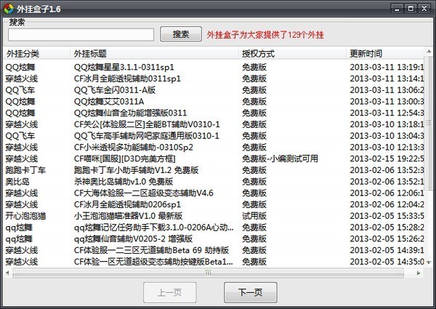Select row CF小米透视多功能辅助-0310Sp2

214,147
